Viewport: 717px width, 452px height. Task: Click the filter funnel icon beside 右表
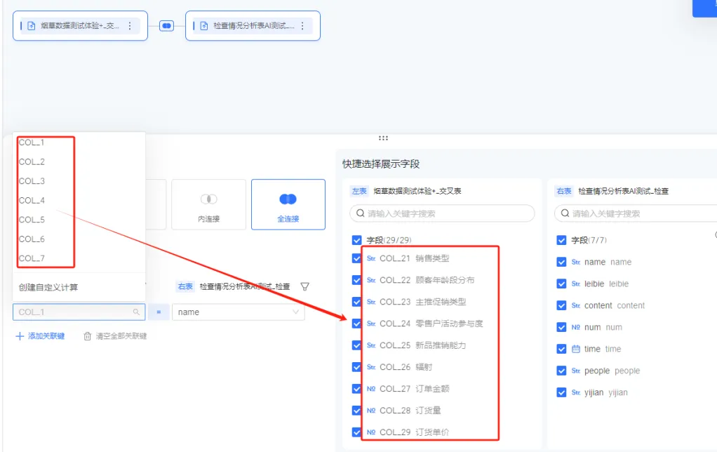305,287
